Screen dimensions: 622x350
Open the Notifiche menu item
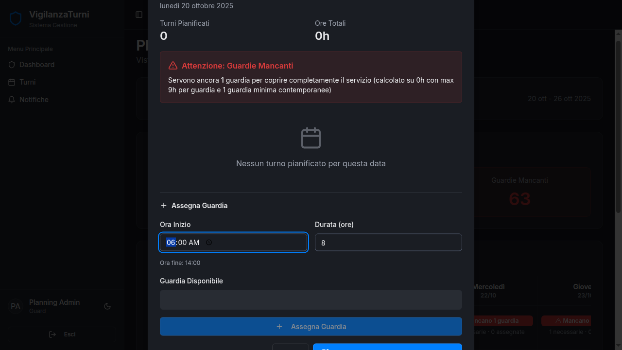tap(34, 100)
